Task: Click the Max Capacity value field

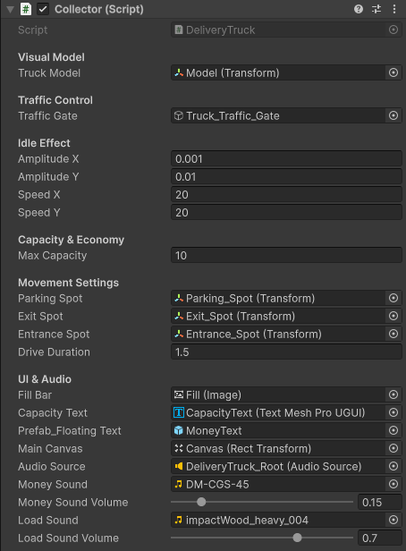Action: click(286, 256)
